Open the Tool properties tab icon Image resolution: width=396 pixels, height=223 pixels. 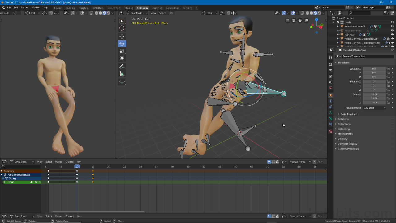tap(330, 57)
